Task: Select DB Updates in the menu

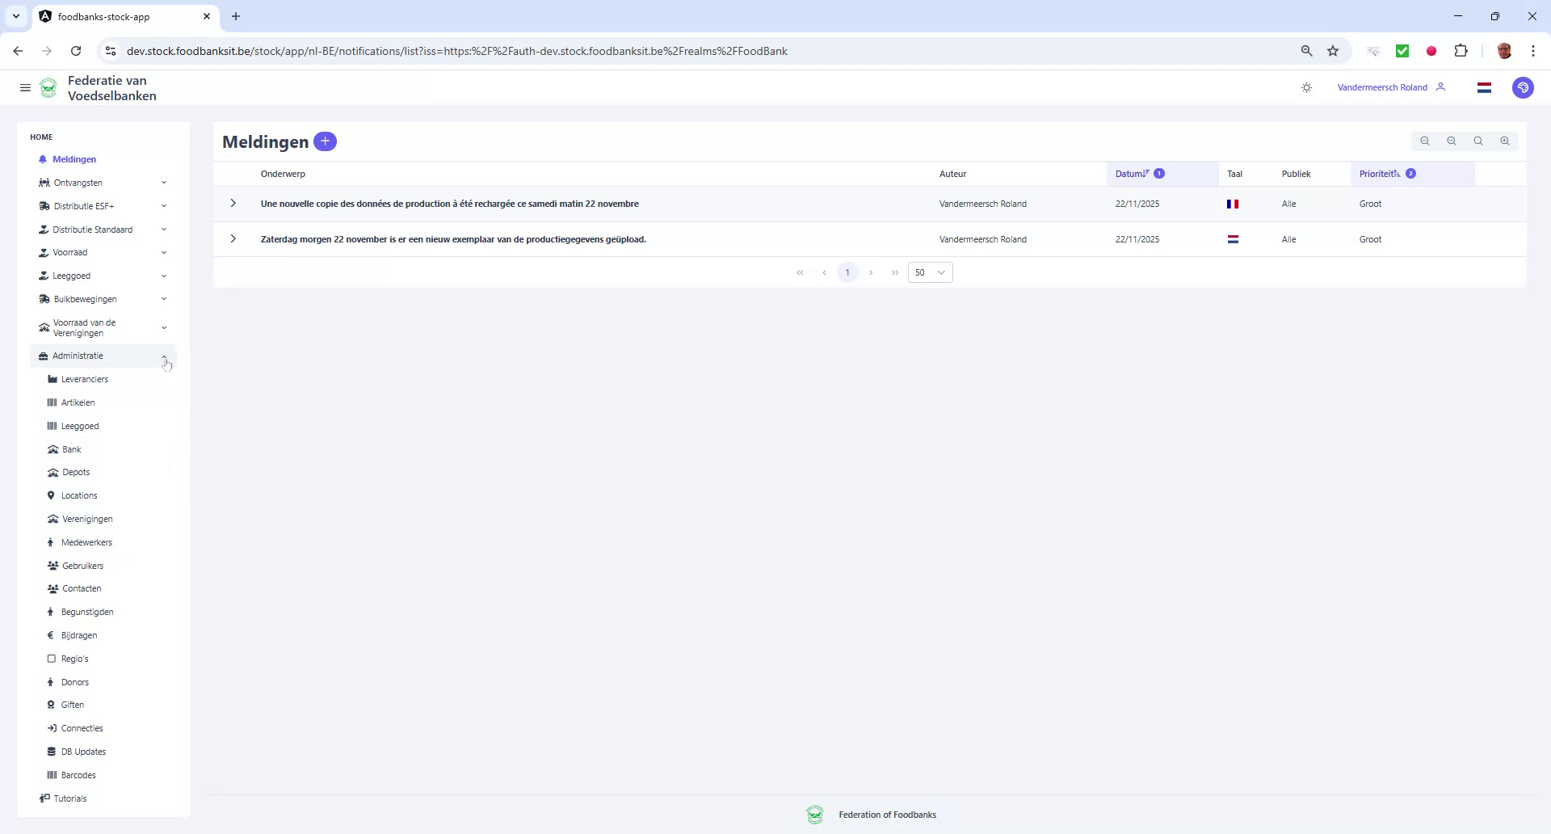Action: [x=82, y=752]
